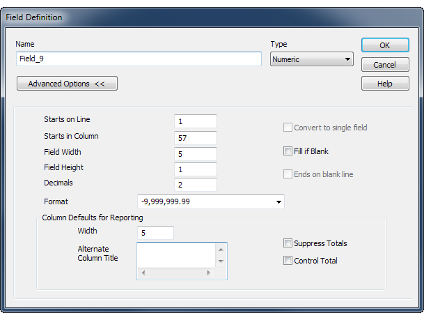Click the Name field containing Field_9

[x=138, y=59]
